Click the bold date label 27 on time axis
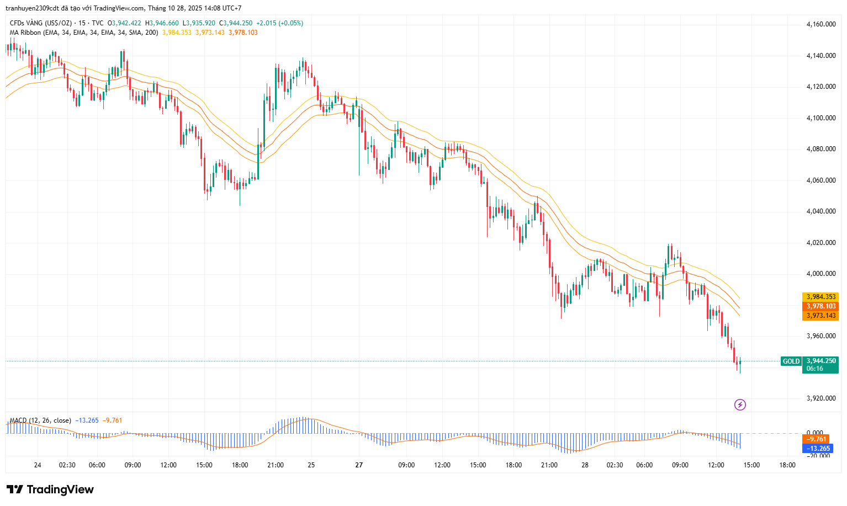Screen dimensions: 847x506 click(359, 465)
